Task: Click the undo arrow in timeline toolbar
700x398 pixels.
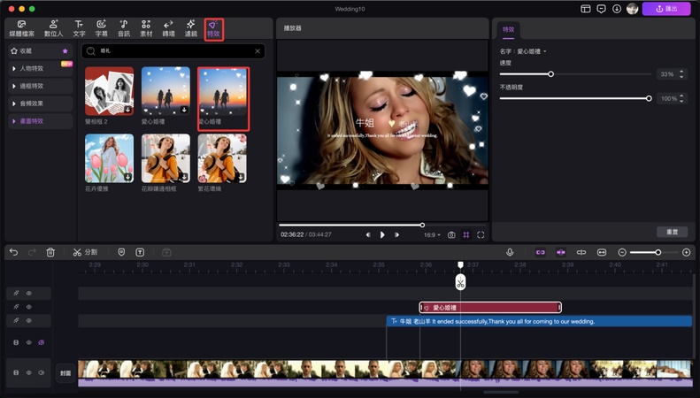Action: click(13, 252)
